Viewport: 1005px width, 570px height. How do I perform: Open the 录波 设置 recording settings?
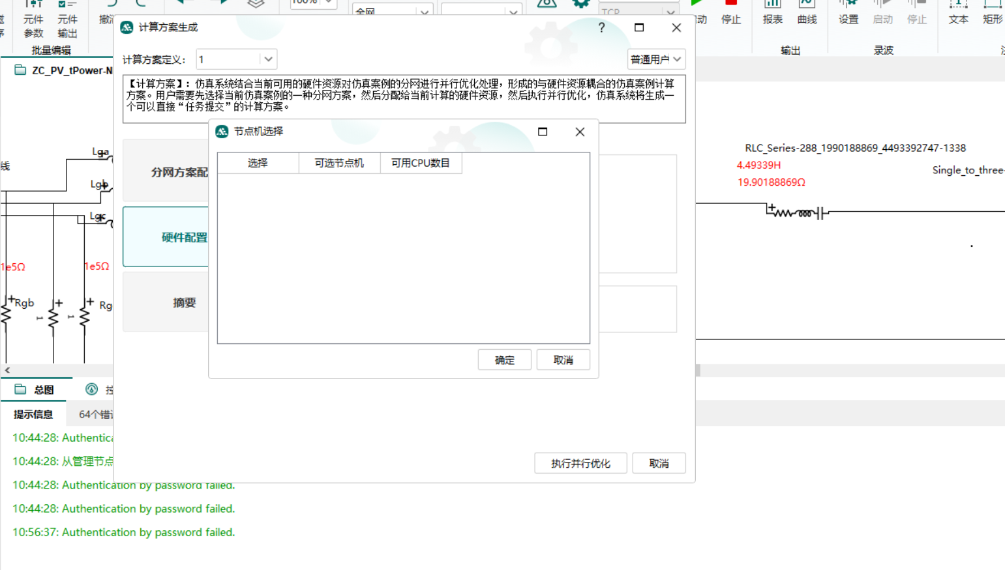[x=848, y=13]
